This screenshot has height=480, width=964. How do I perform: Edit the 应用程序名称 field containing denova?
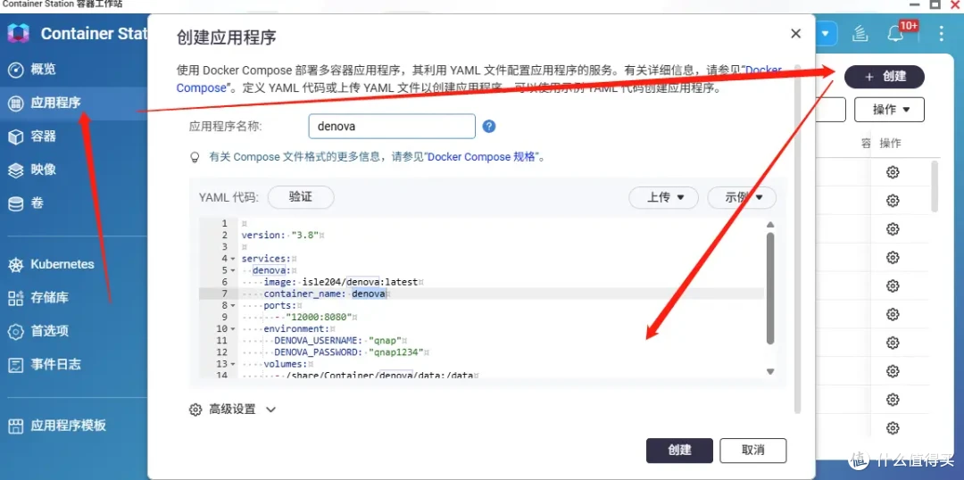click(x=392, y=127)
